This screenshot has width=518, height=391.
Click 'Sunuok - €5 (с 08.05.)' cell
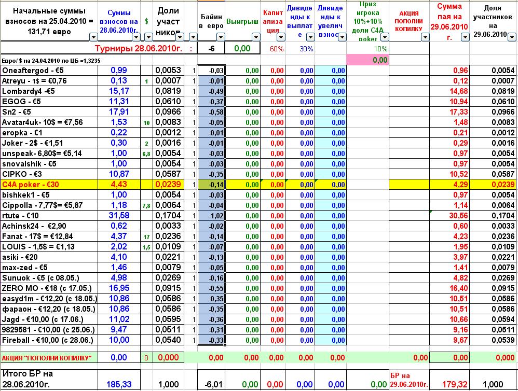point(49,278)
